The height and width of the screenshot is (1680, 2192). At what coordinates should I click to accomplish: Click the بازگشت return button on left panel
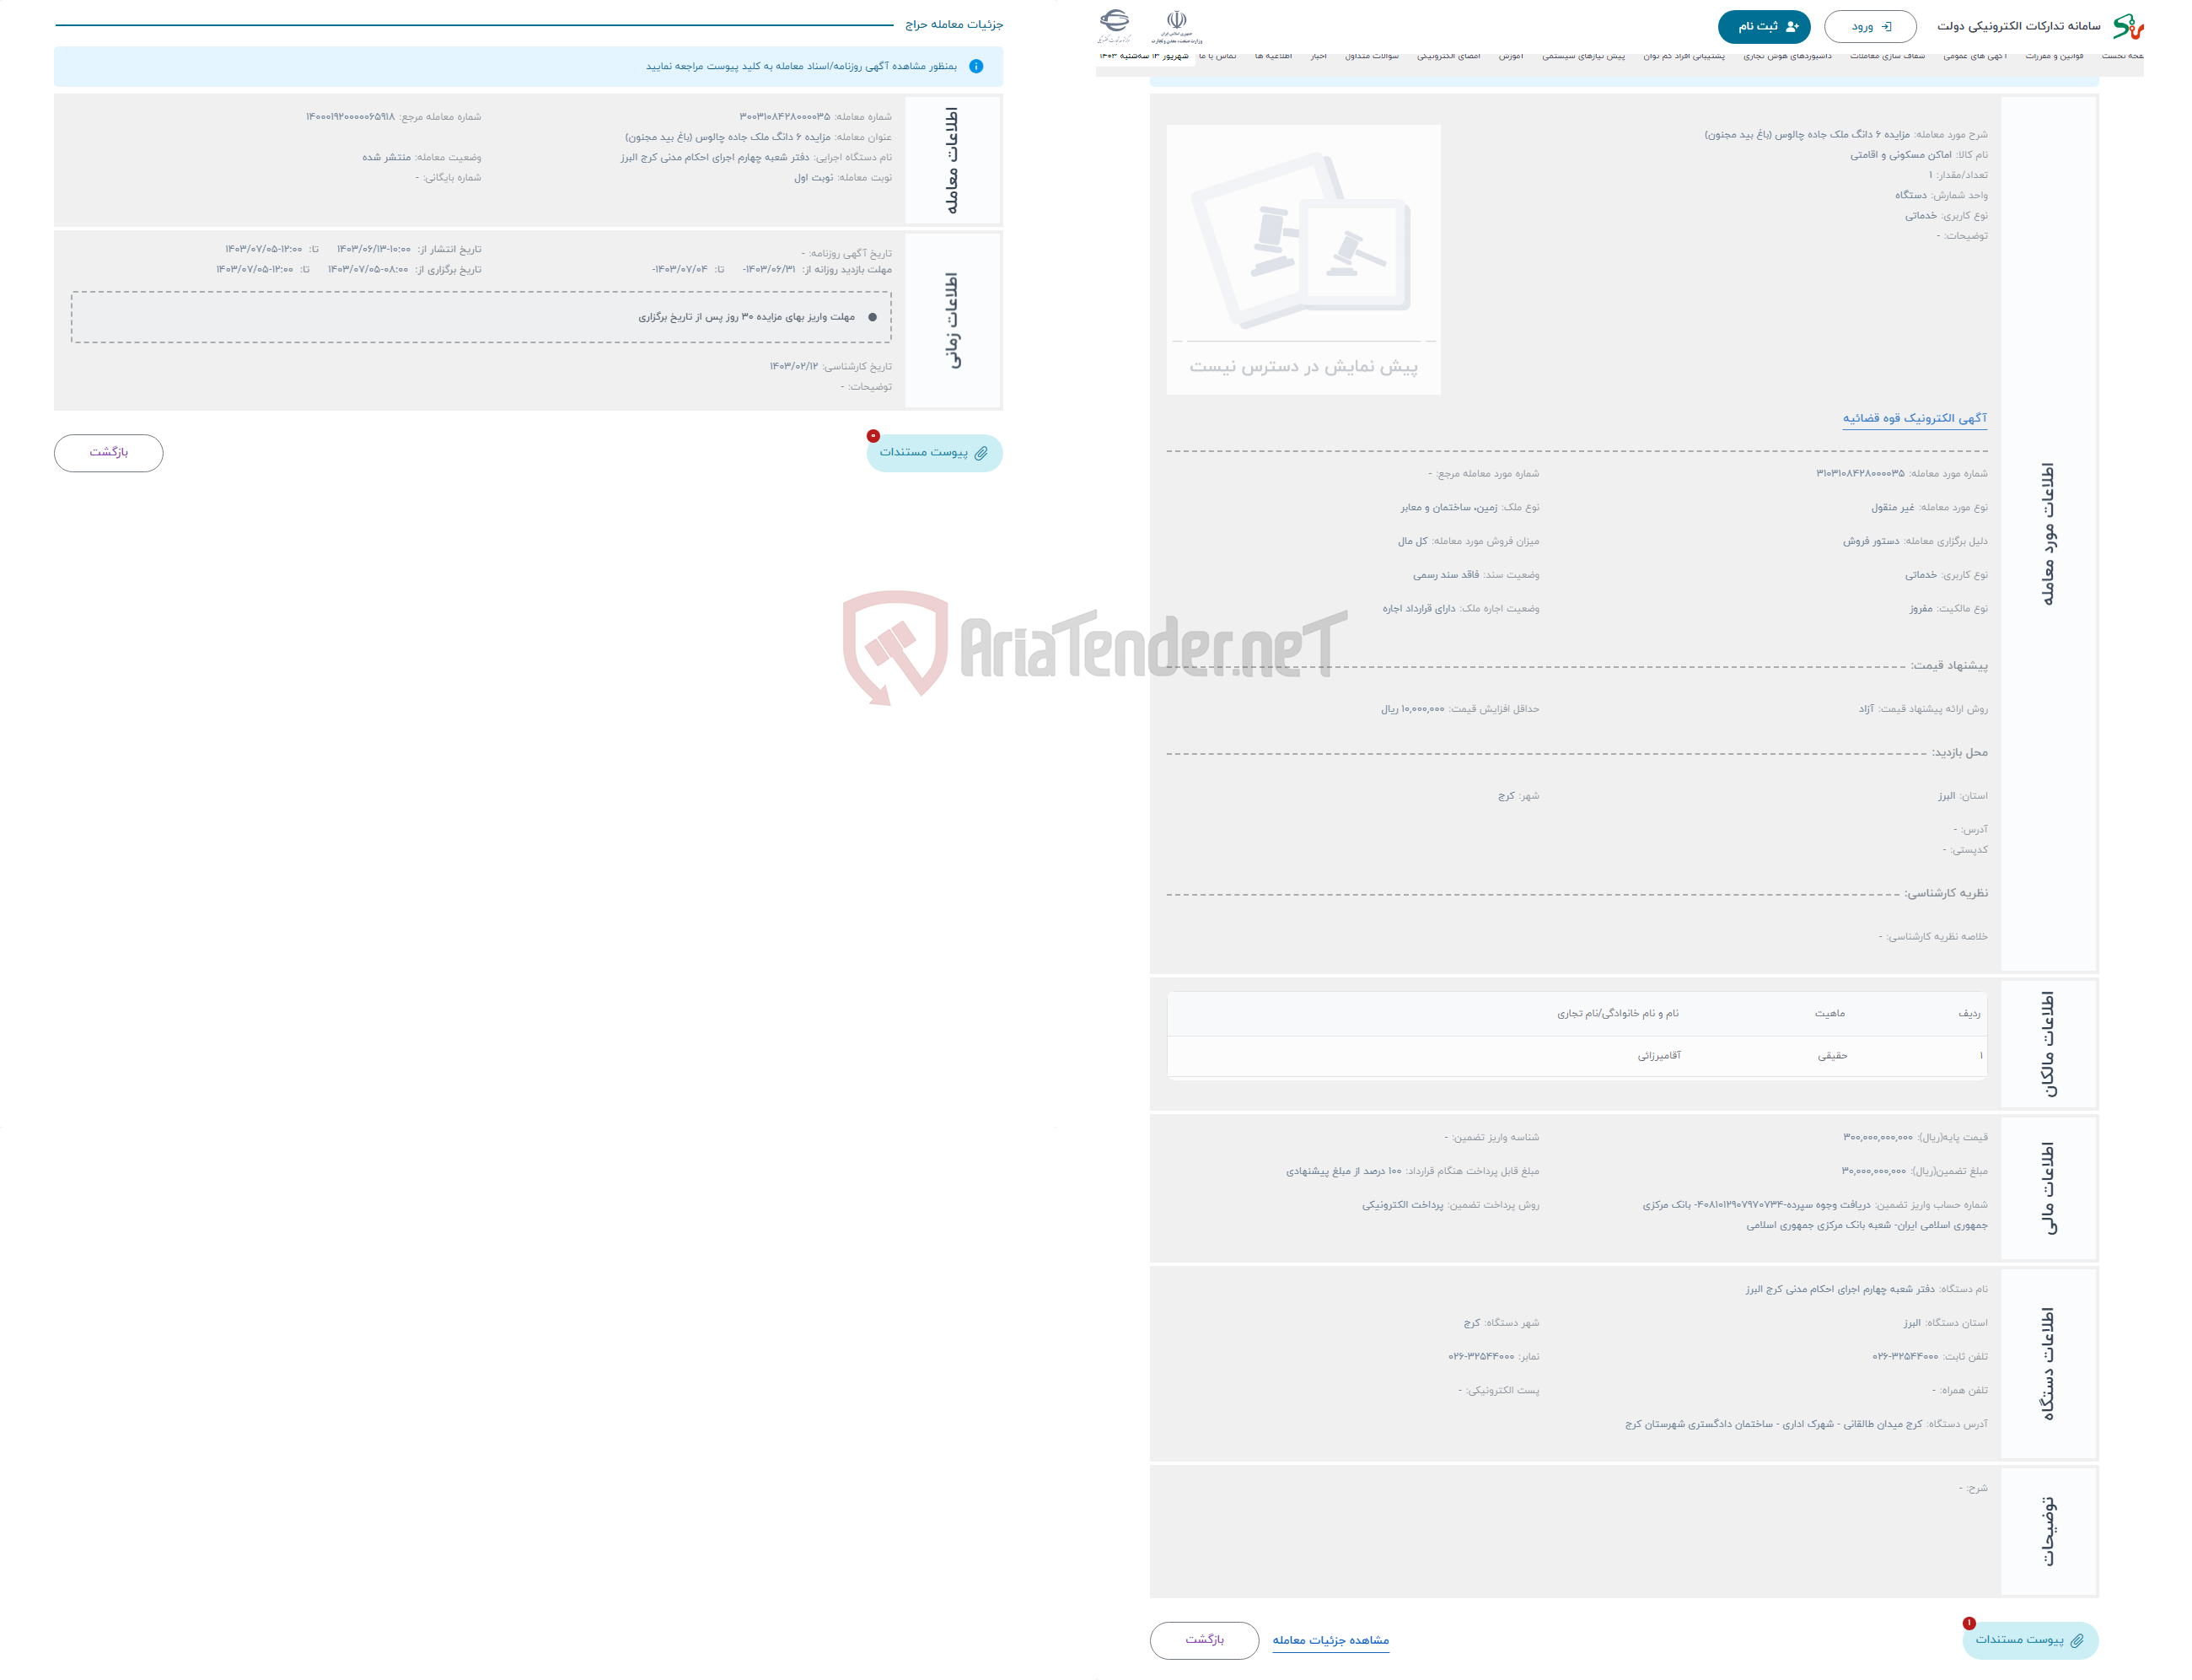[x=110, y=454]
